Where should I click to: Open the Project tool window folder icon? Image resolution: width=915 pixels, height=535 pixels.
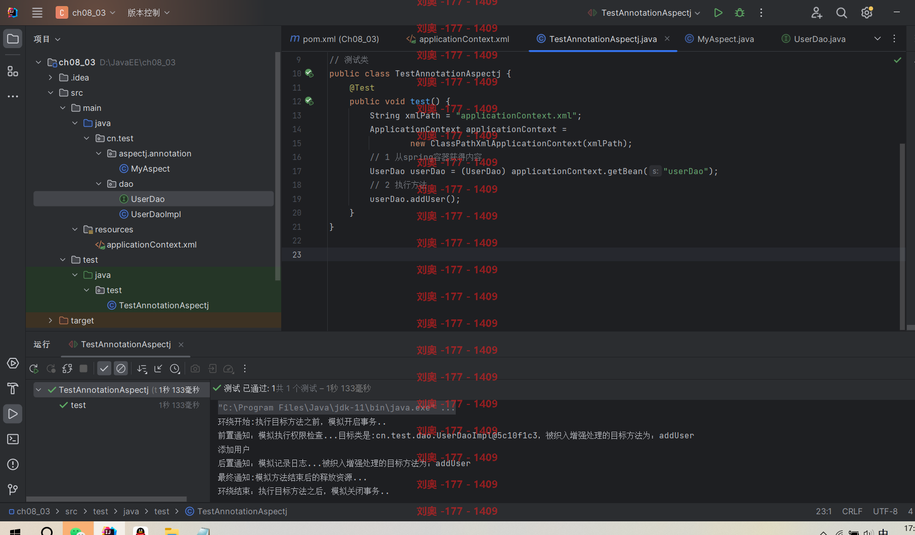[x=13, y=39]
